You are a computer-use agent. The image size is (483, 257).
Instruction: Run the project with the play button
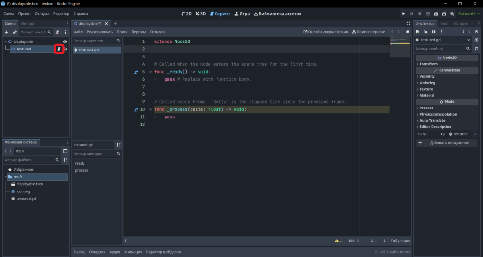coord(403,14)
